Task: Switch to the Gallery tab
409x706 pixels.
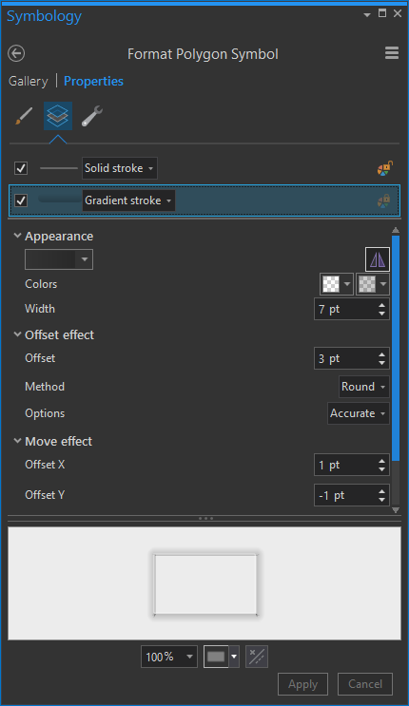Action: (29, 82)
